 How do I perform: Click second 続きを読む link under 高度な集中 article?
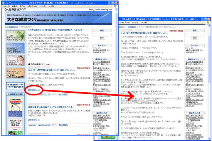point(34,120)
